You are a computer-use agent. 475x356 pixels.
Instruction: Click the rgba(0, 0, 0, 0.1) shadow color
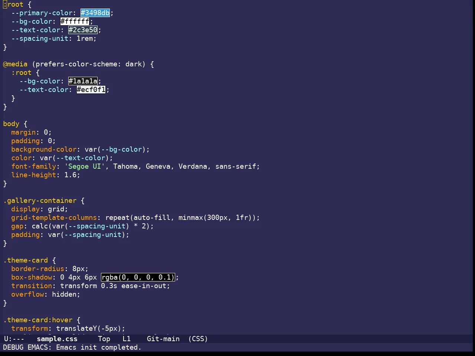138,277
